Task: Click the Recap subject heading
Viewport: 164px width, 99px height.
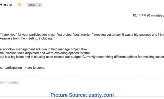Action: (x=6, y=5)
